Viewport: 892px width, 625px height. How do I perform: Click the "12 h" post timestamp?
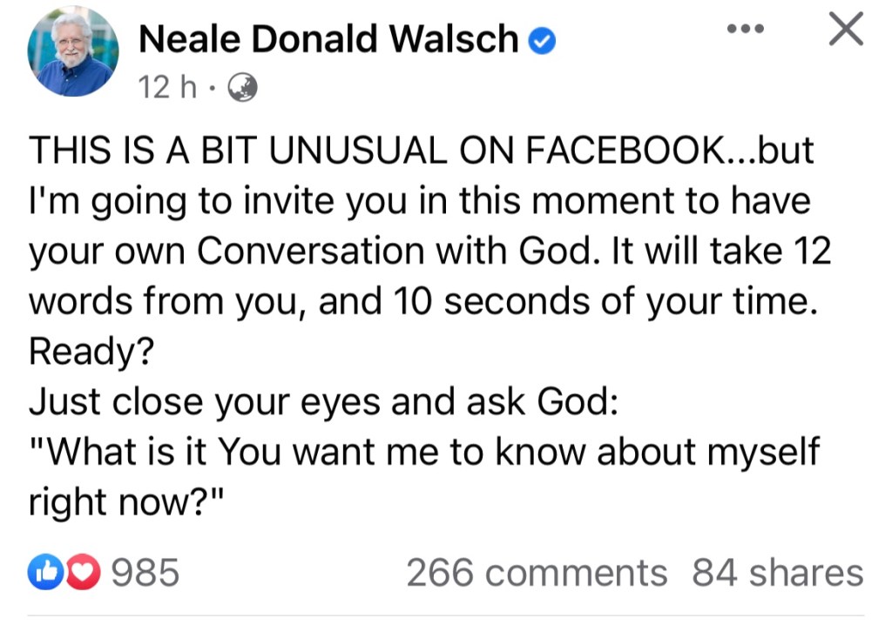[x=168, y=87]
